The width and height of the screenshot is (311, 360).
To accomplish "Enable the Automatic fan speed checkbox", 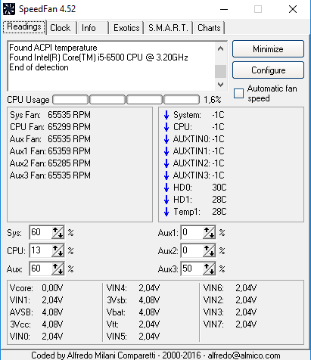I will [238, 93].
